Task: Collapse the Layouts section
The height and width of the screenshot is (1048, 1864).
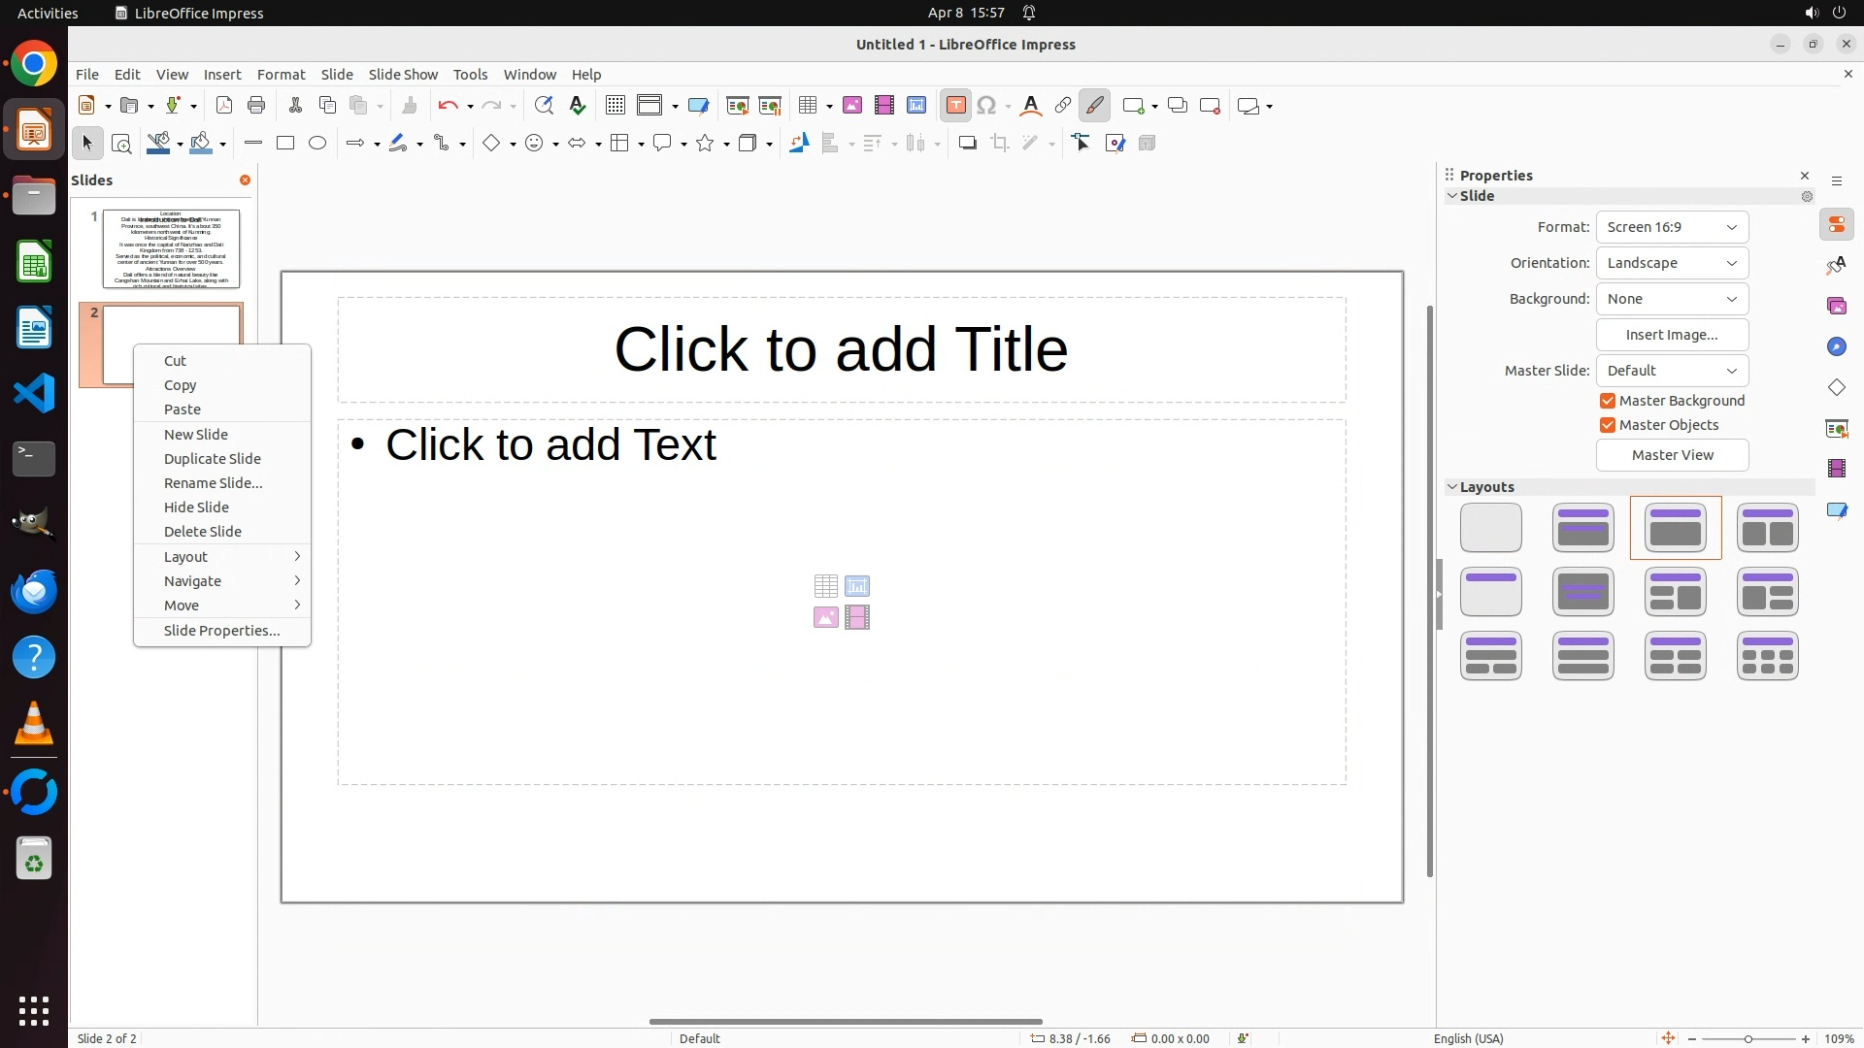Action: [x=1453, y=487]
